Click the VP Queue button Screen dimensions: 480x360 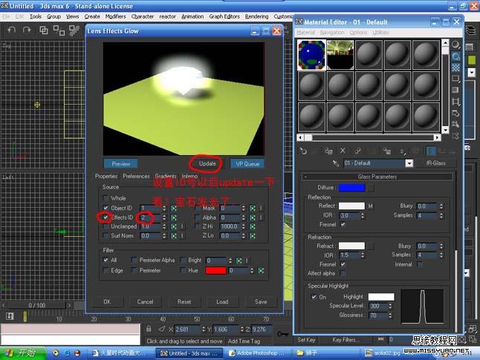coord(247,164)
